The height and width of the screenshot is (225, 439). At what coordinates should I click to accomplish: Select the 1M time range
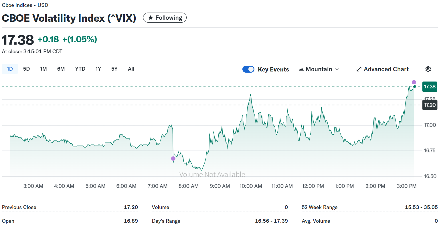pos(43,69)
